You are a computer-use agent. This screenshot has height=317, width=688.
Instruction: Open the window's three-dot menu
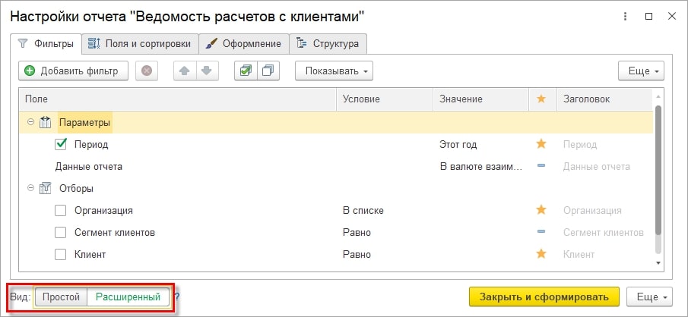coord(625,17)
